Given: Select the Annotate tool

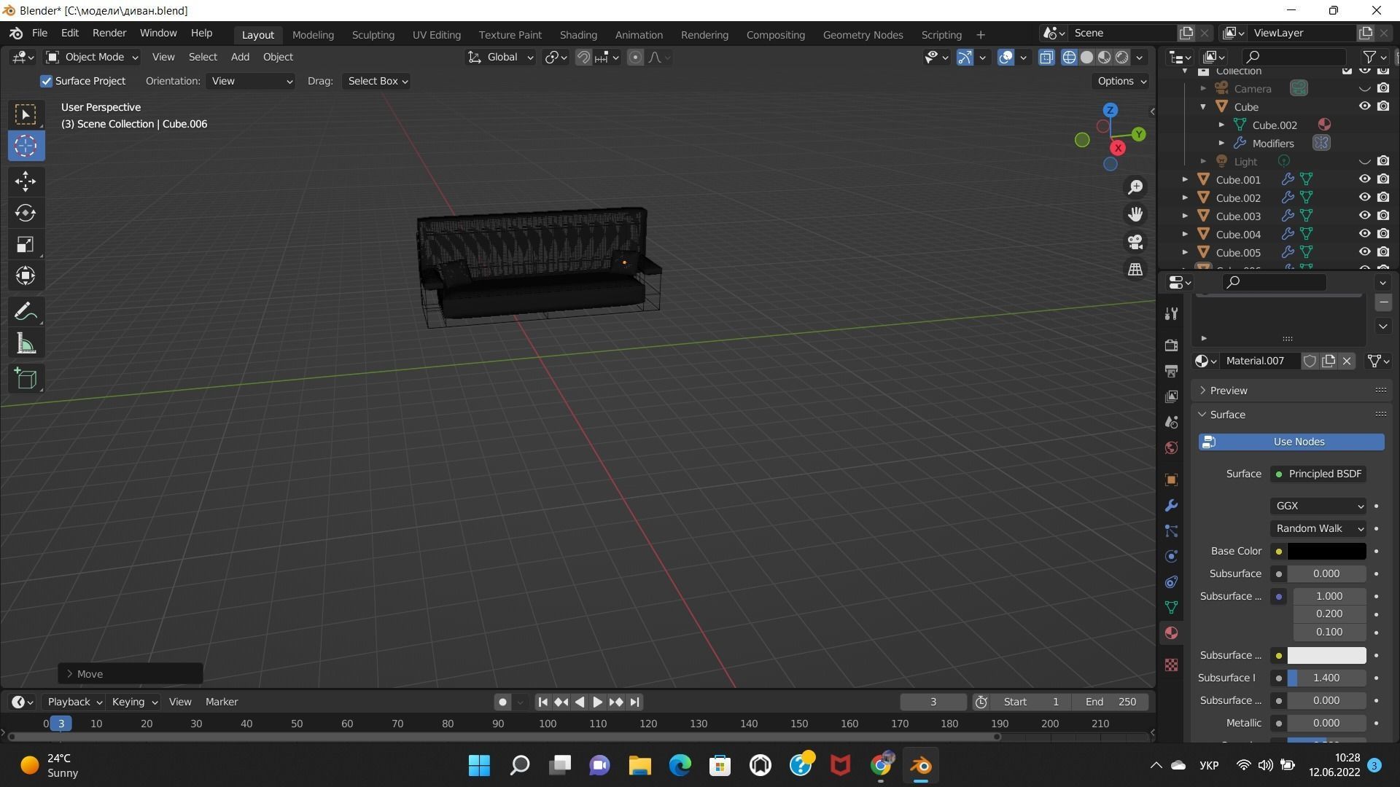Looking at the screenshot, I should pyautogui.click(x=26, y=312).
